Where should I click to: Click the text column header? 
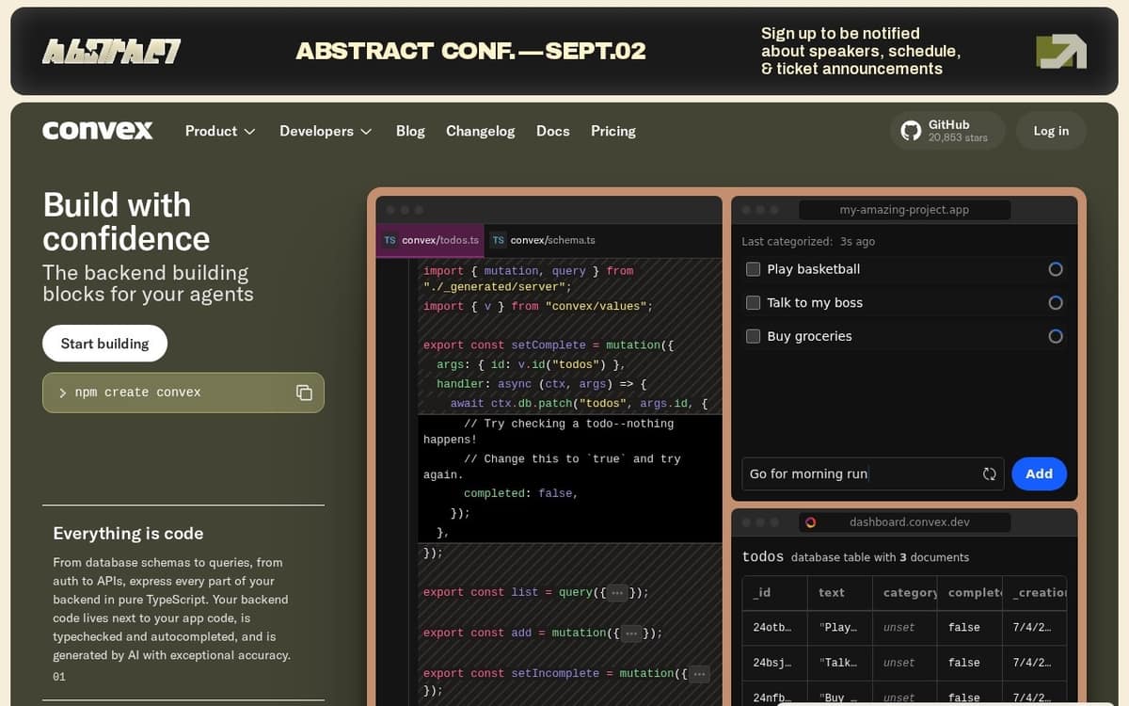tap(840, 593)
